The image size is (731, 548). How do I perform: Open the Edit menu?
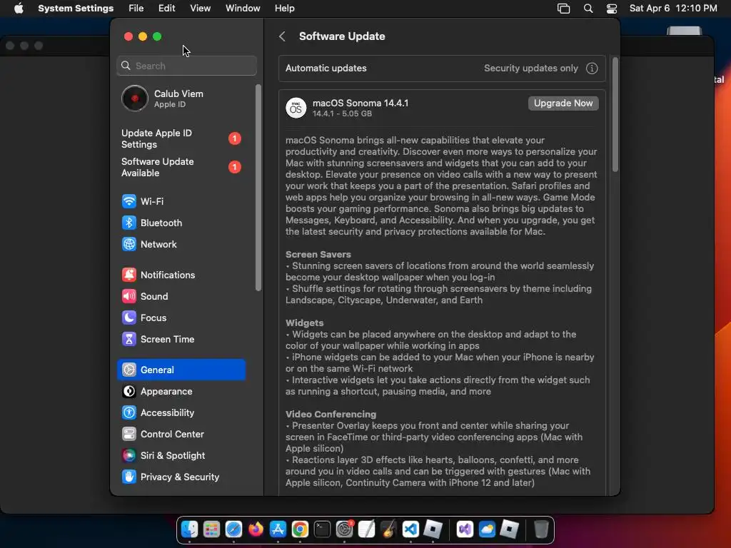[166, 9]
